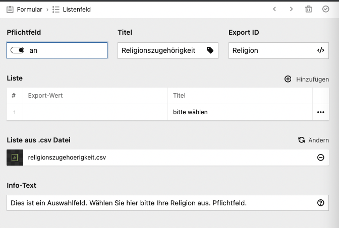Screen dimensions: 339x228
Task: Go to previous field with left chevron
Action: (274, 9)
